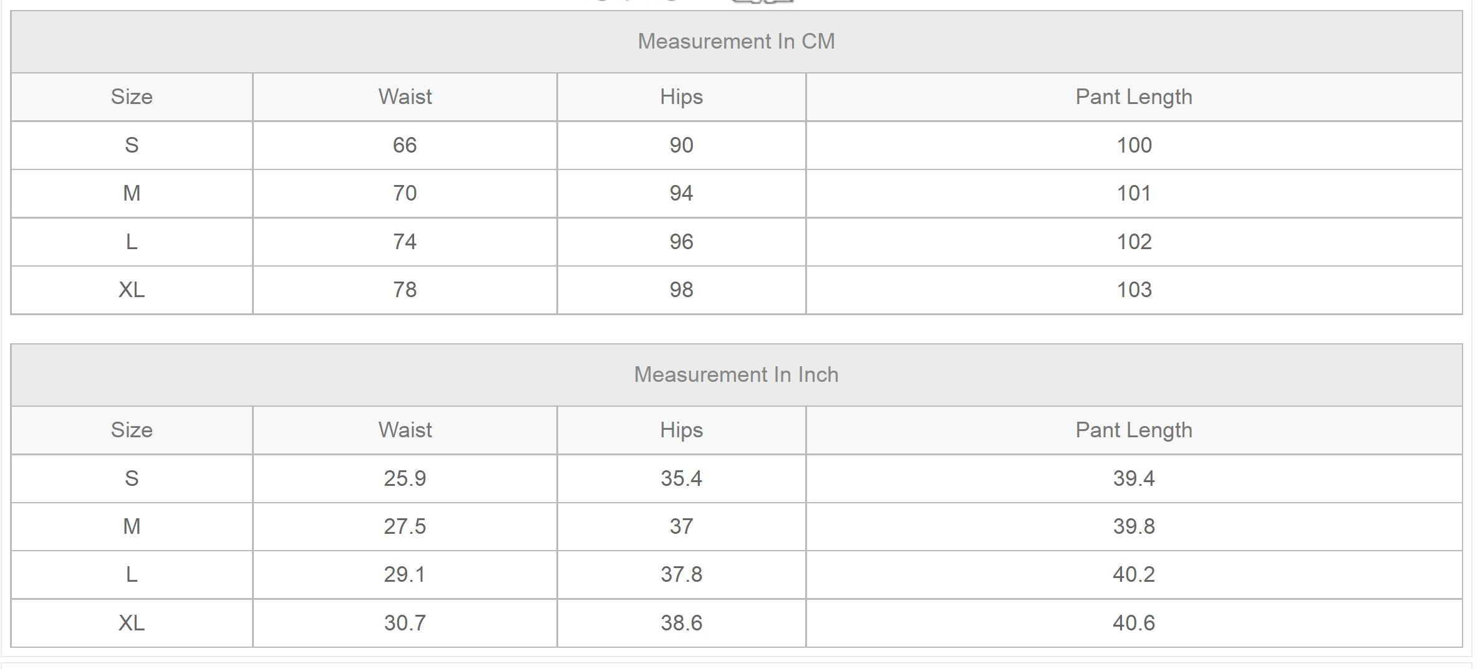
Task: Click the hips value 94 cell
Action: (x=681, y=193)
